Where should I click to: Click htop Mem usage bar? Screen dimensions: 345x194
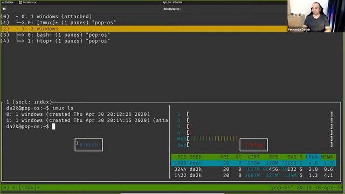point(260,139)
